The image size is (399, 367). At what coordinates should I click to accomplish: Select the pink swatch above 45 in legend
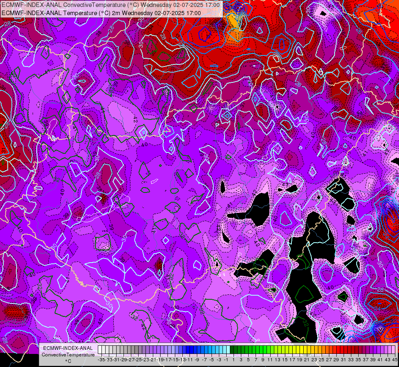click(x=393, y=349)
